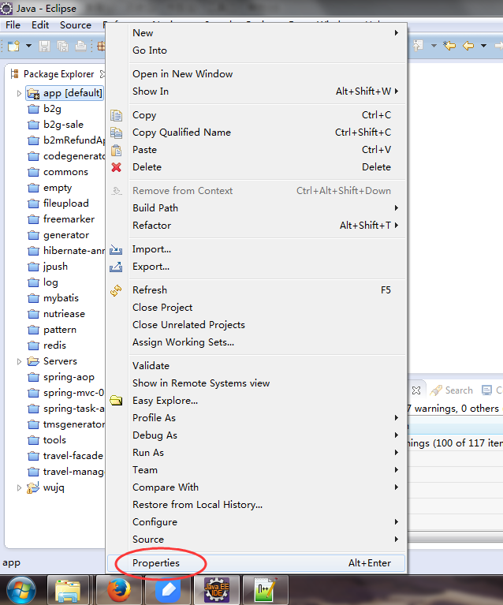Screen dimensions: 503x605
Task: Click the Save toolbar icon
Action: point(44,46)
